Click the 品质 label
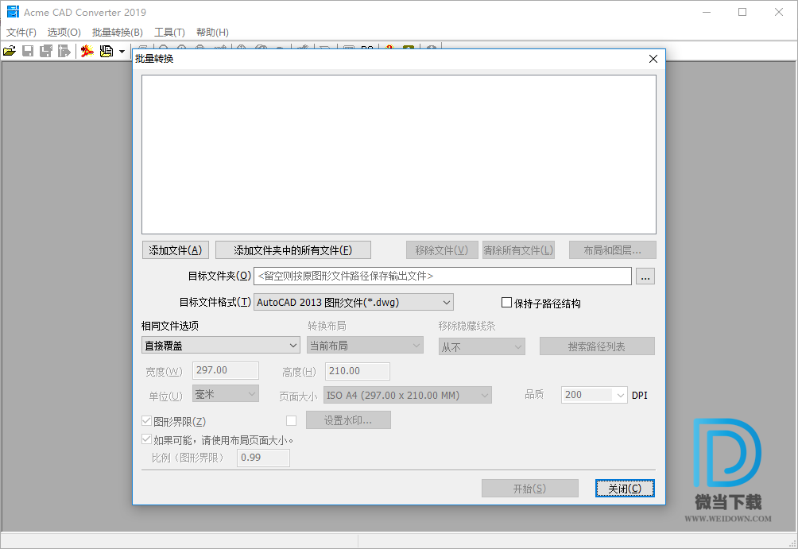798x549 pixels. click(534, 394)
